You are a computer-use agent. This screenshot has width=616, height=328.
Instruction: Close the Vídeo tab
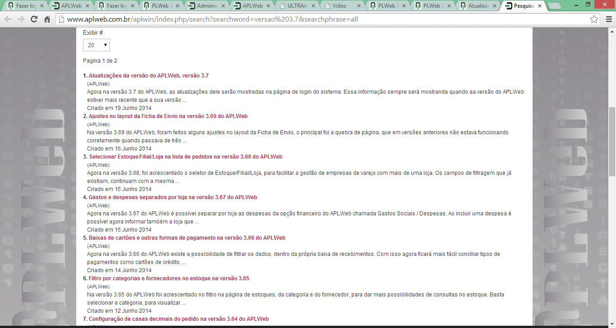(359, 6)
